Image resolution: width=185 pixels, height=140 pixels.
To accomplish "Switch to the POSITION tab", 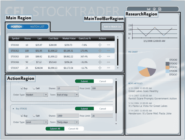I will 16,27.
